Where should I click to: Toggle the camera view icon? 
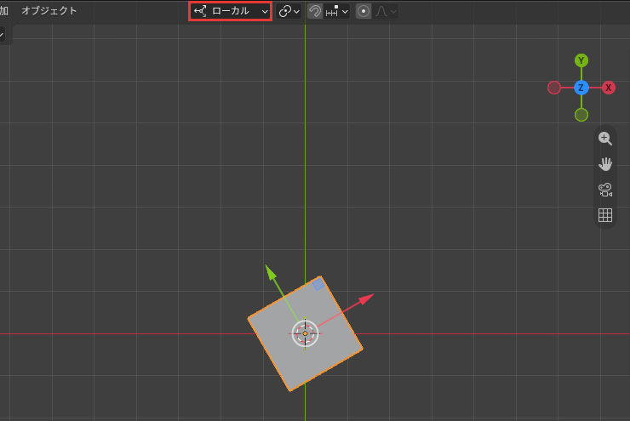coord(605,190)
